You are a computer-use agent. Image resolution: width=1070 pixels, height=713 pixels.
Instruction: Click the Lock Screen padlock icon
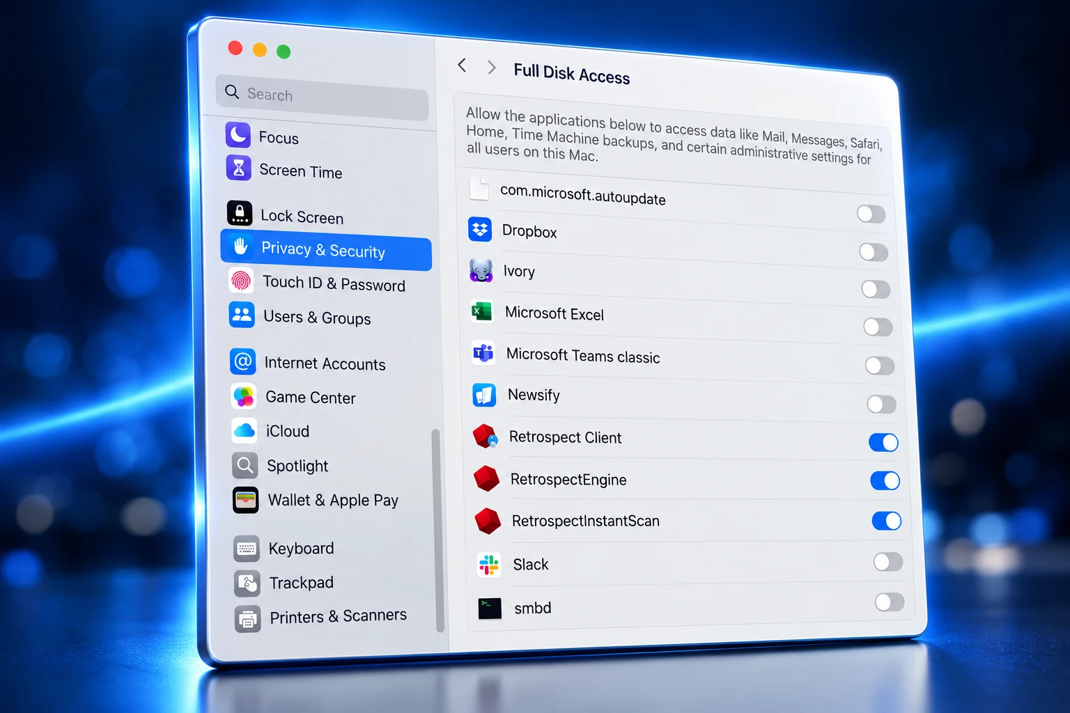coord(240,213)
